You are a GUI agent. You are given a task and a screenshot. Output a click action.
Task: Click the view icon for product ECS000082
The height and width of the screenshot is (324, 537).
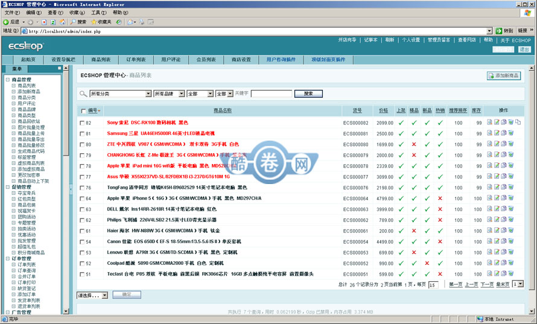point(489,122)
